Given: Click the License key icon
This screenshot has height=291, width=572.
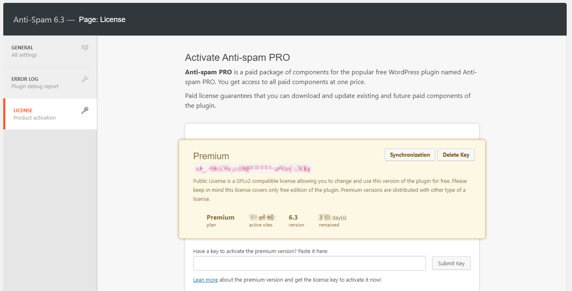Looking at the screenshot, I should (85, 111).
